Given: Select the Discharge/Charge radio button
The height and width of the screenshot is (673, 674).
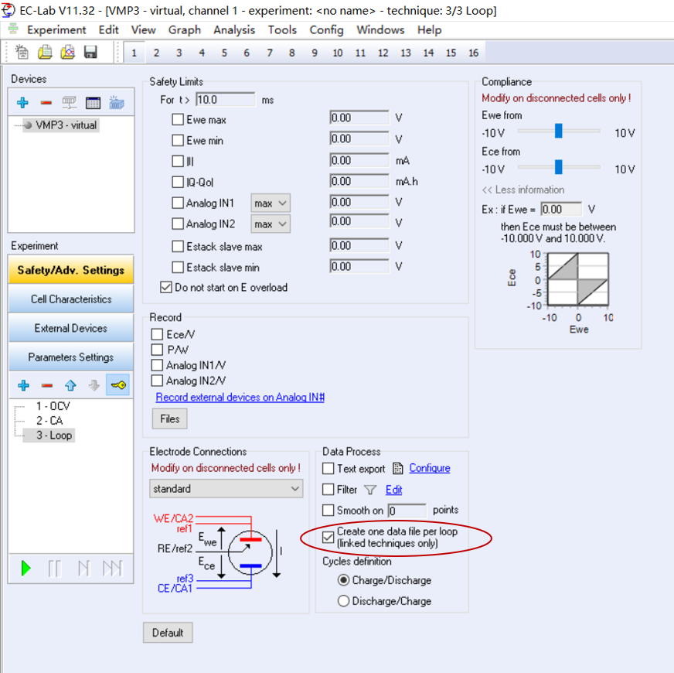Looking at the screenshot, I should [x=343, y=601].
